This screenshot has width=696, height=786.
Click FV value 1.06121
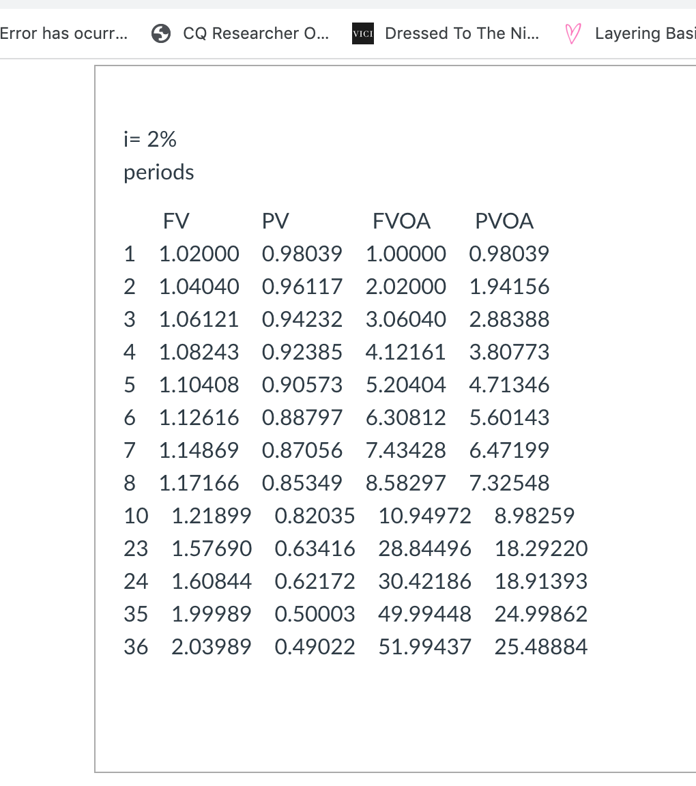click(x=199, y=319)
